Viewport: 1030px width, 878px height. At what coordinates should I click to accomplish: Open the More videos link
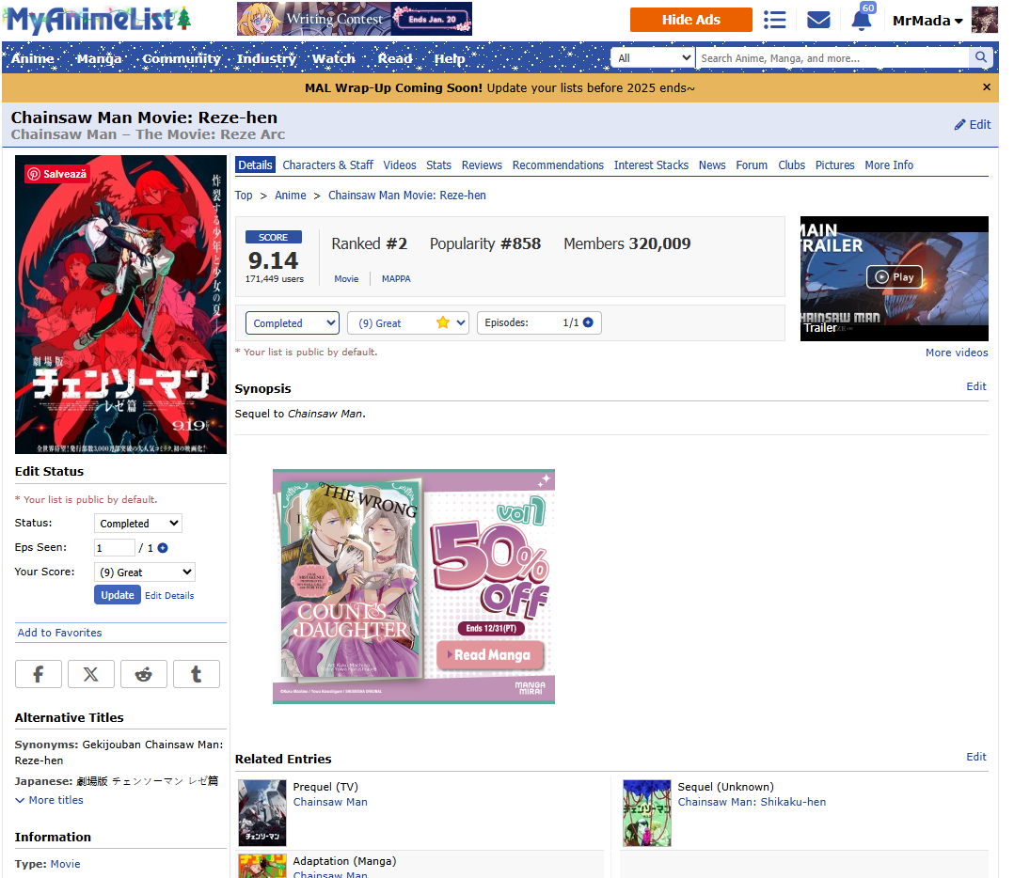click(957, 353)
